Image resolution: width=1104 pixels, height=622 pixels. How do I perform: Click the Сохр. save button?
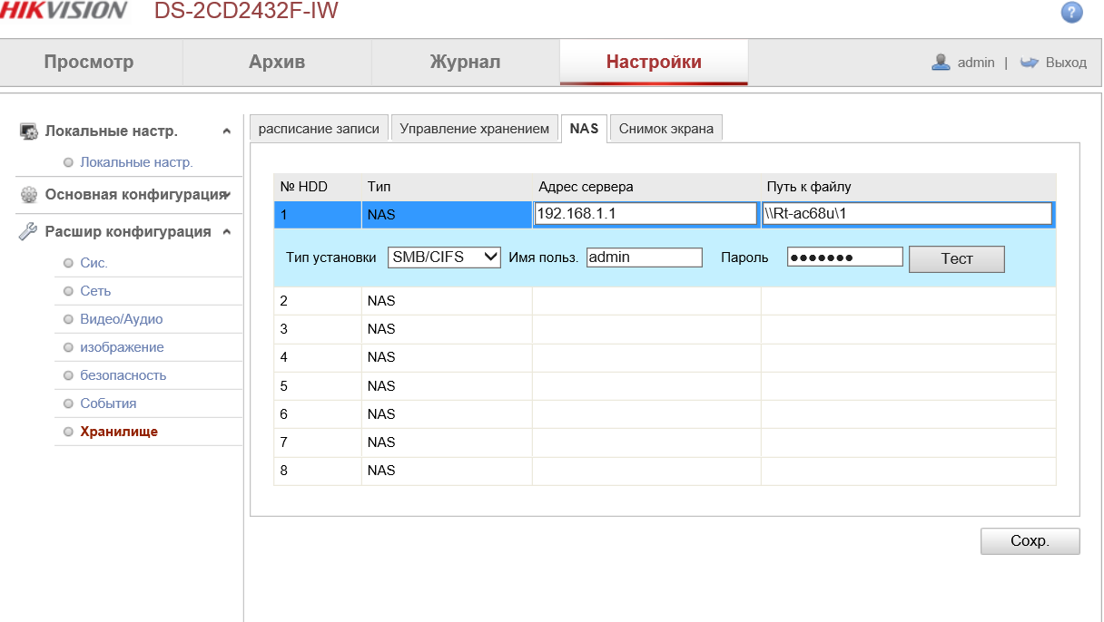(1030, 540)
